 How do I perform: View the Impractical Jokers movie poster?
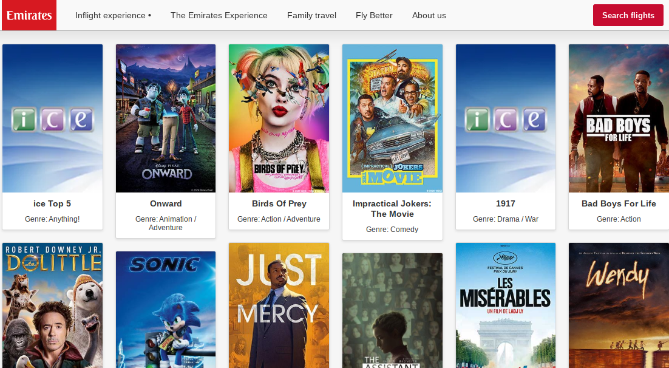tap(392, 118)
